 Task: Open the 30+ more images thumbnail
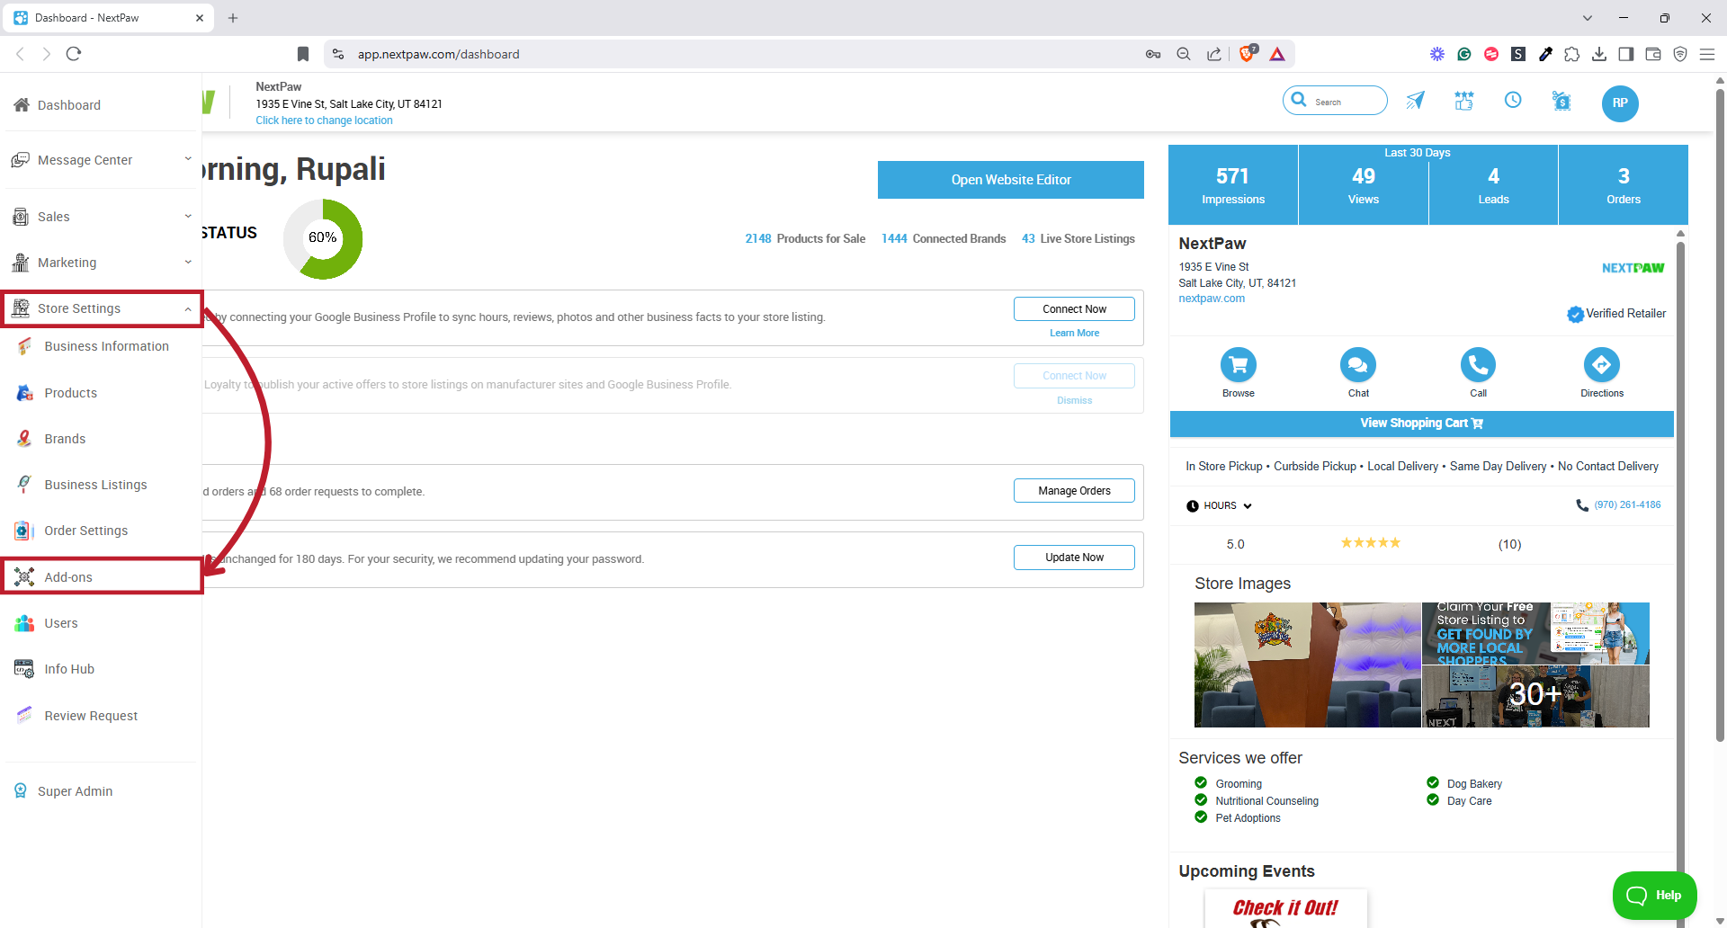coord(1535,697)
